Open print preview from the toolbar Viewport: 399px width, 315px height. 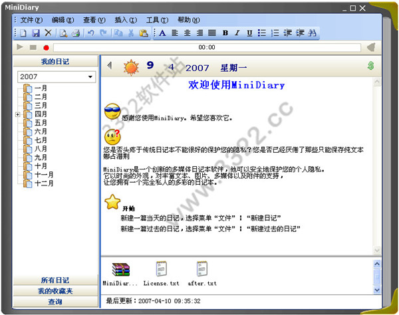click(x=63, y=33)
